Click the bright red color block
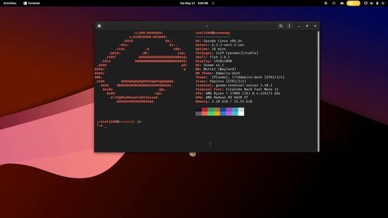Screen dimensions: 388x218 pos(205,113)
